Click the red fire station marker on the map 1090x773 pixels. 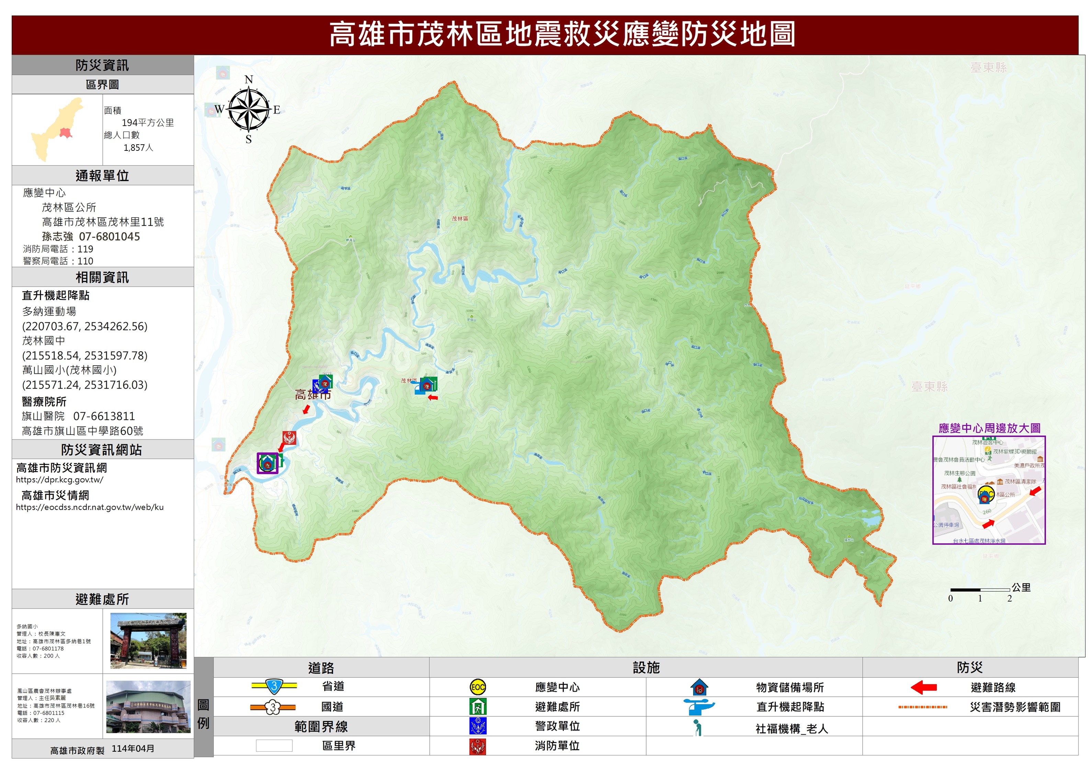pos(289,437)
